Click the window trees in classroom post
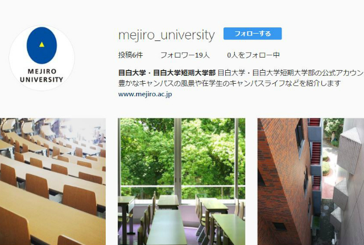 pyautogui.click(x=181, y=182)
